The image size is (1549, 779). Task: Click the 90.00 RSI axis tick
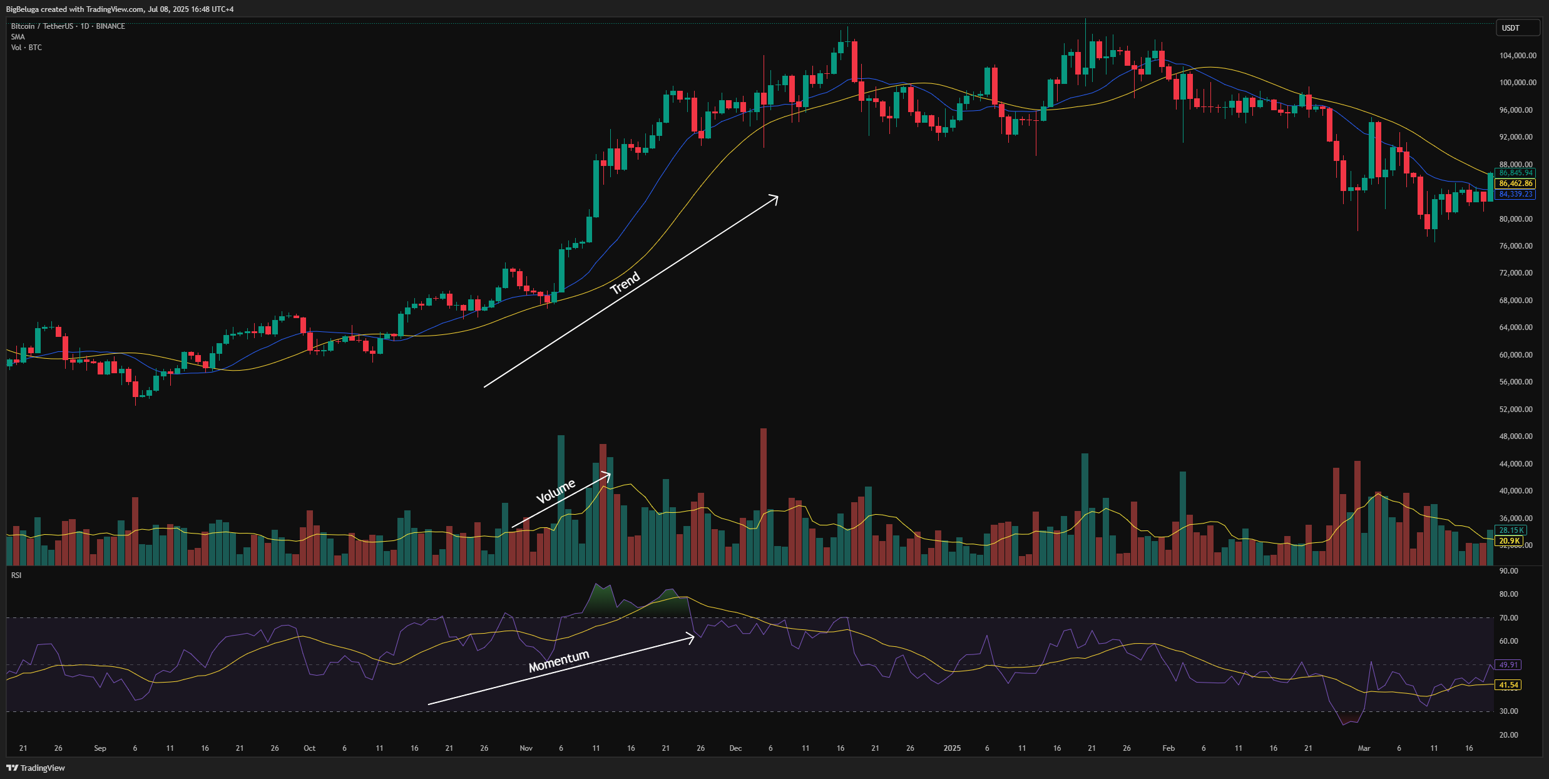click(x=1509, y=571)
